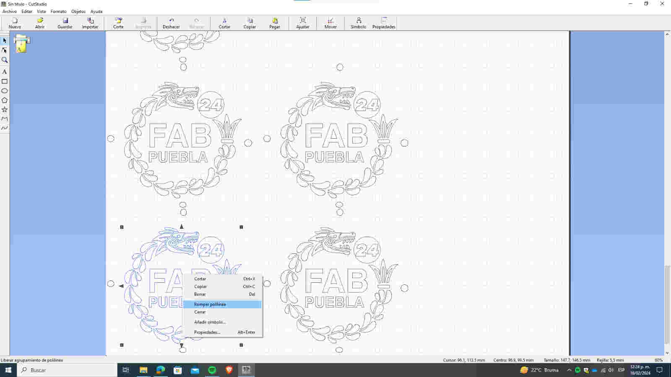The width and height of the screenshot is (671, 377).
Task: Open Brave browser from the taskbar
Action: tap(229, 370)
